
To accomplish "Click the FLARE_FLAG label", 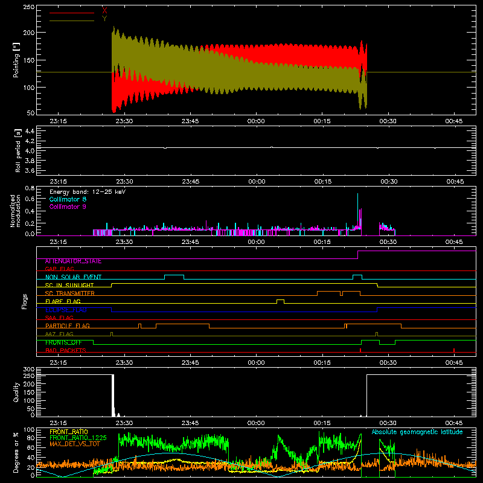I will [x=63, y=301].
